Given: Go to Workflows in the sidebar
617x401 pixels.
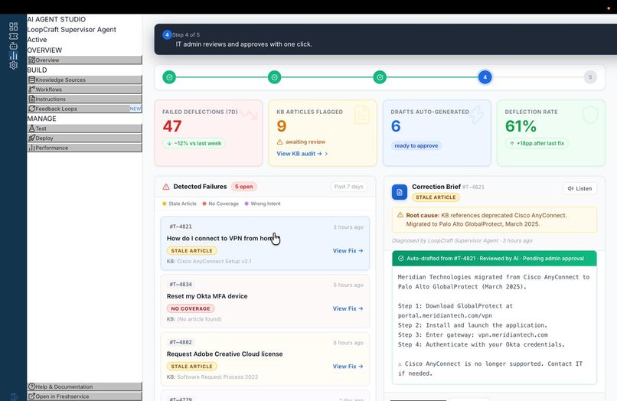Looking at the screenshot, I should 85,90.
